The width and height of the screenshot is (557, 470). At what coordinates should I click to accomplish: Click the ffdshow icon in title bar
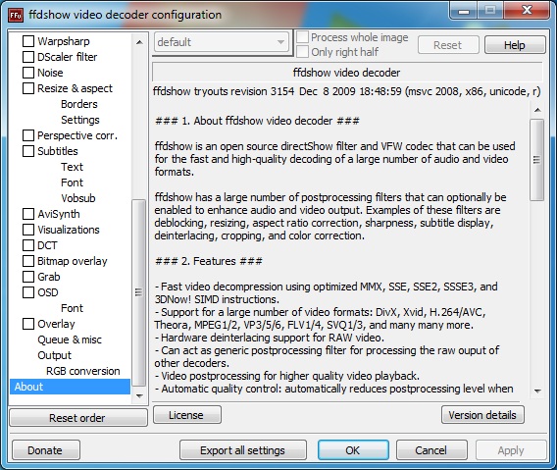pos(16,15)
